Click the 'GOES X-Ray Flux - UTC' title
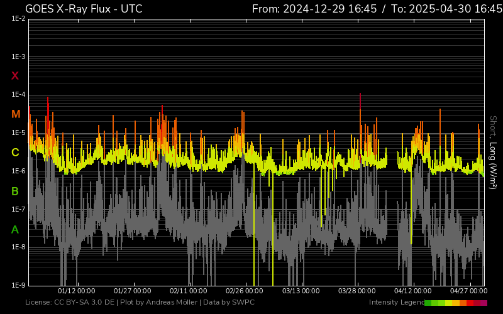 84,9
